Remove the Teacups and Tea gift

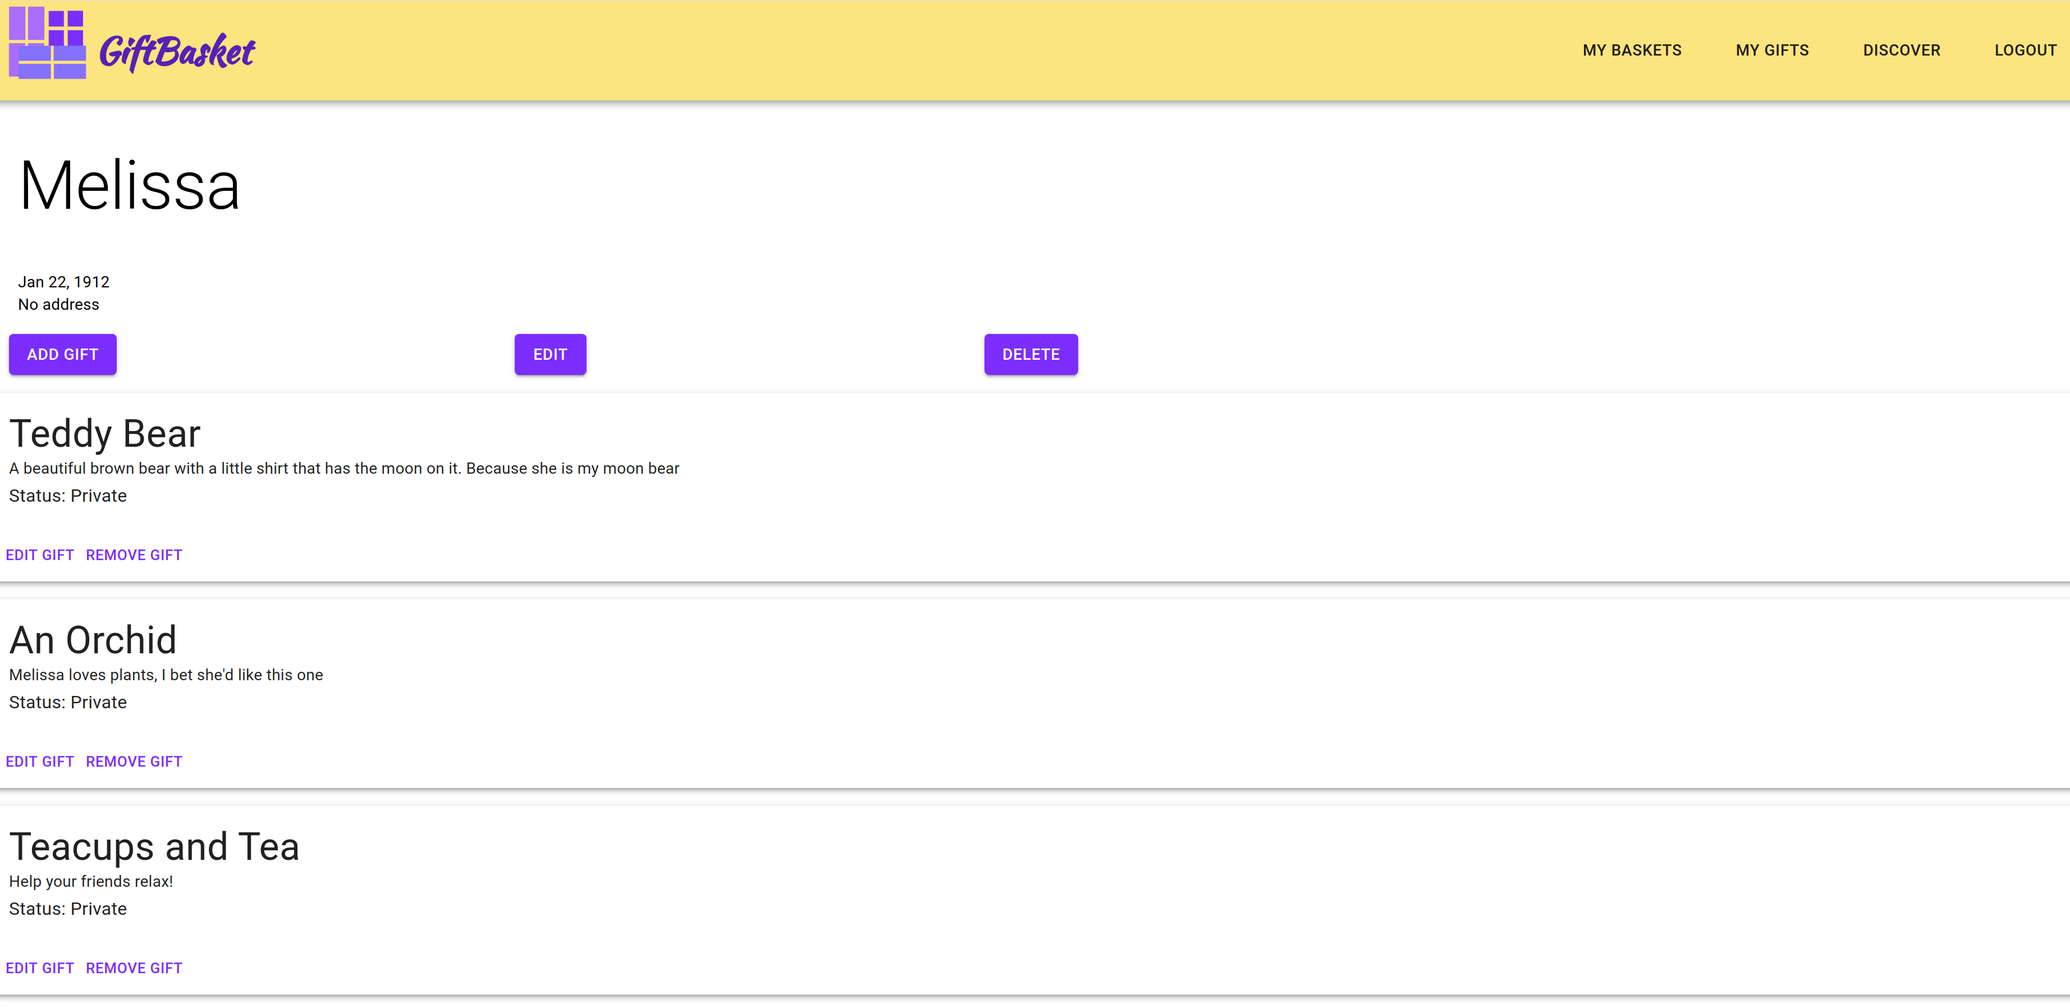pos(134,969)
